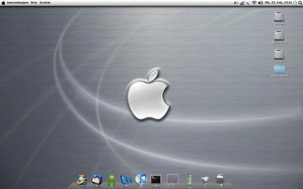Screen dimensions: 303x189
Task: Click the volume speaker icon
Action: tap(260, 3)
